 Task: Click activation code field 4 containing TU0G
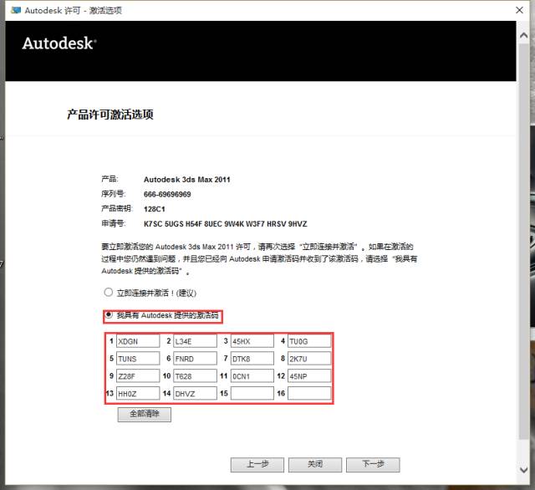click(x=308, y=341)
